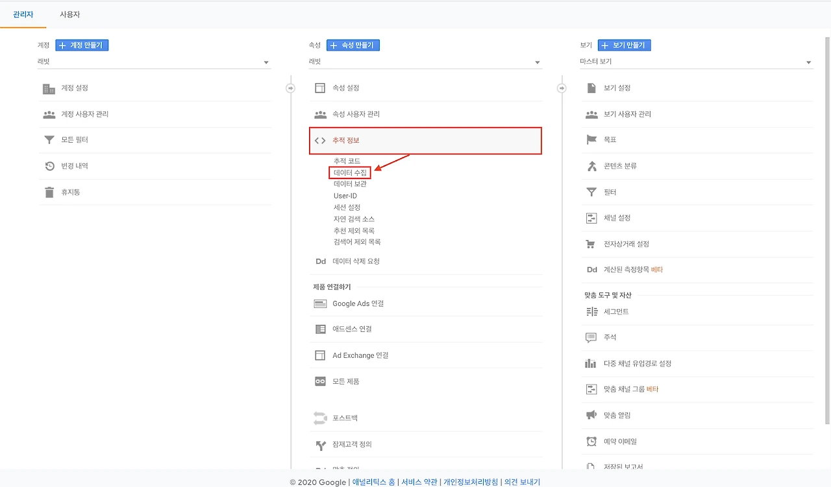Click the 계정 사용자 관리 people icon
The height and width of the screenshot is (487, 831).
[49, 114]
